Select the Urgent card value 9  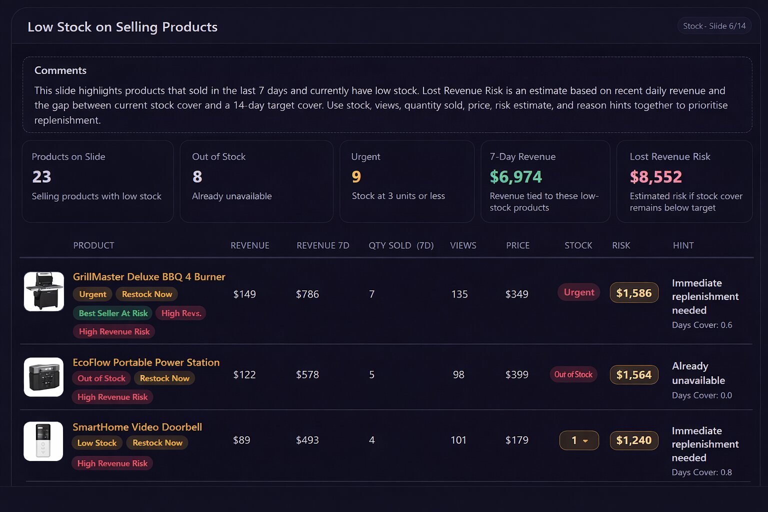pos(356,176)
